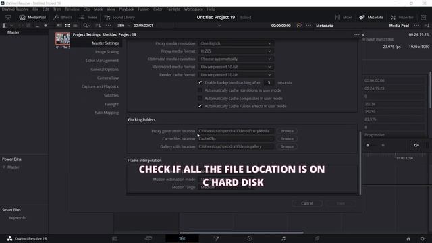Browse for Proxy generation location
This screenshot has height=243, width=432.
coord(287,131)
